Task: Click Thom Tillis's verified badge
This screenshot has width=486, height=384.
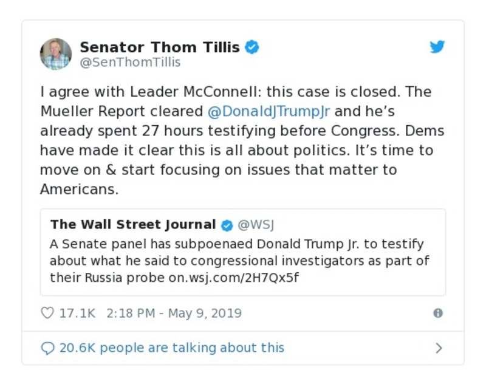Action: coord(252,47)
